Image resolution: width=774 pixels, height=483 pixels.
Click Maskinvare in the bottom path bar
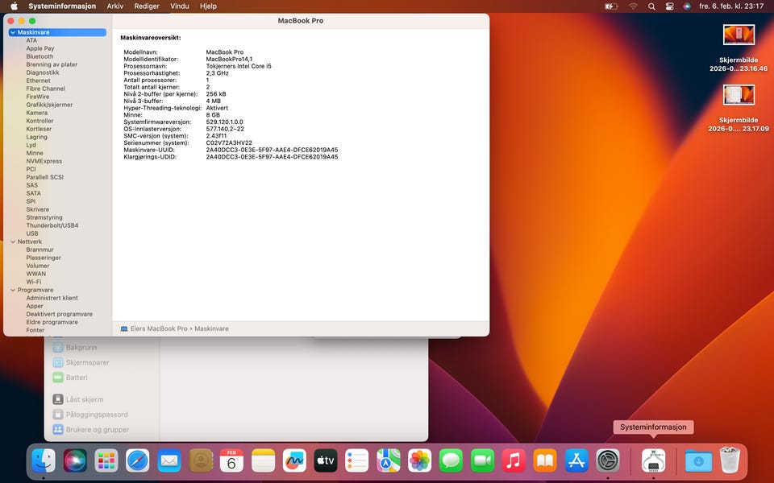click(211, 328)
